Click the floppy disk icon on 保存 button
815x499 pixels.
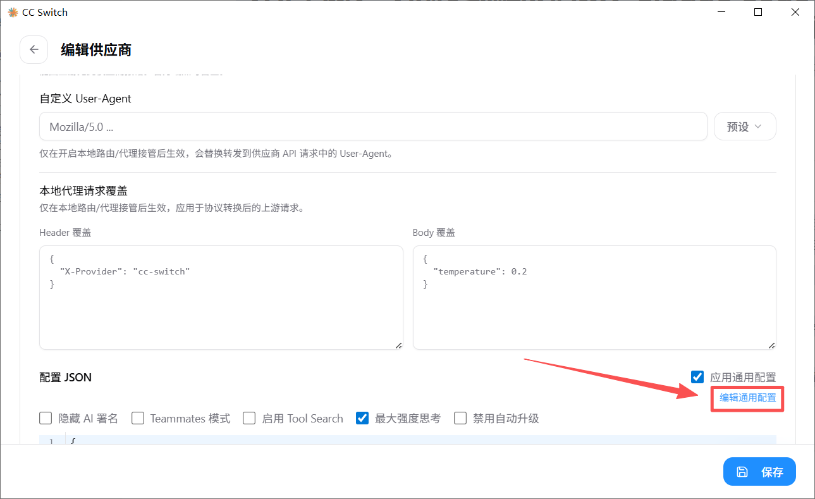tap(742, 472)
